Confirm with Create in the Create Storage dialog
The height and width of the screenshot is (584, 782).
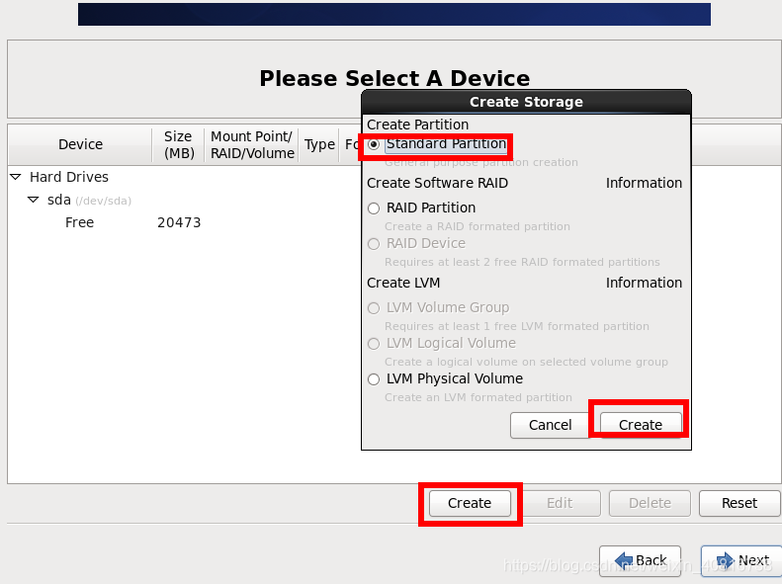(x=641, y=425)
